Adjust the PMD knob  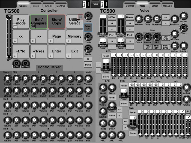(103, 135)
